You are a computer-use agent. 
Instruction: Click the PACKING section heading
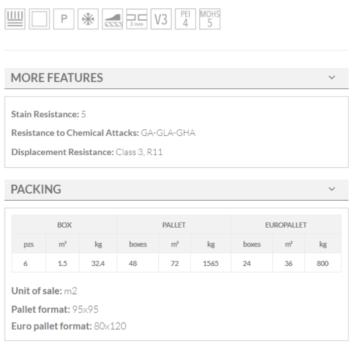(x=36, y=190)
